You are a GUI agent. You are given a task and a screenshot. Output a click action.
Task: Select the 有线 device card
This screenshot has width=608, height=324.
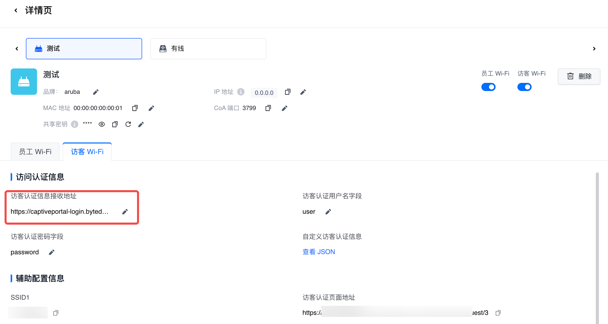pyautogui.click(x=208, y=48)
